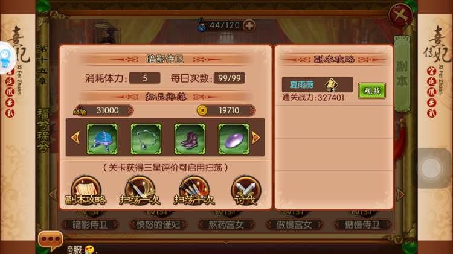Click the green 观战 watch button
The width and height of the screenshot is (453, 254).
[x=372, y=91]
